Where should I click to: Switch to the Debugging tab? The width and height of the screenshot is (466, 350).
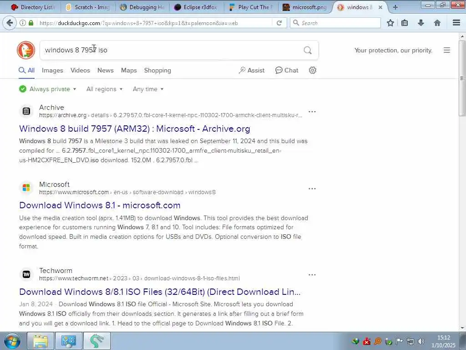[x=142, y=7]
